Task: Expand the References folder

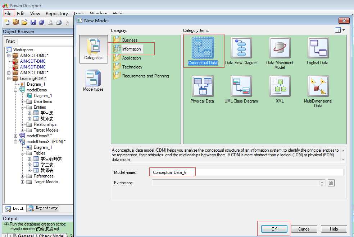Action: pyautogui.click(x=22, y=176)
